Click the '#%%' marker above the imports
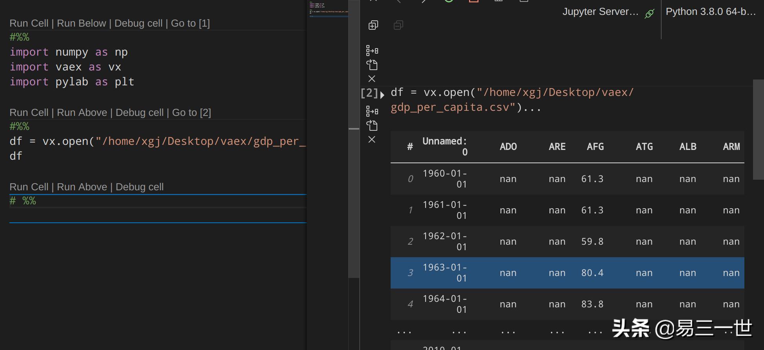 [20, 38]
